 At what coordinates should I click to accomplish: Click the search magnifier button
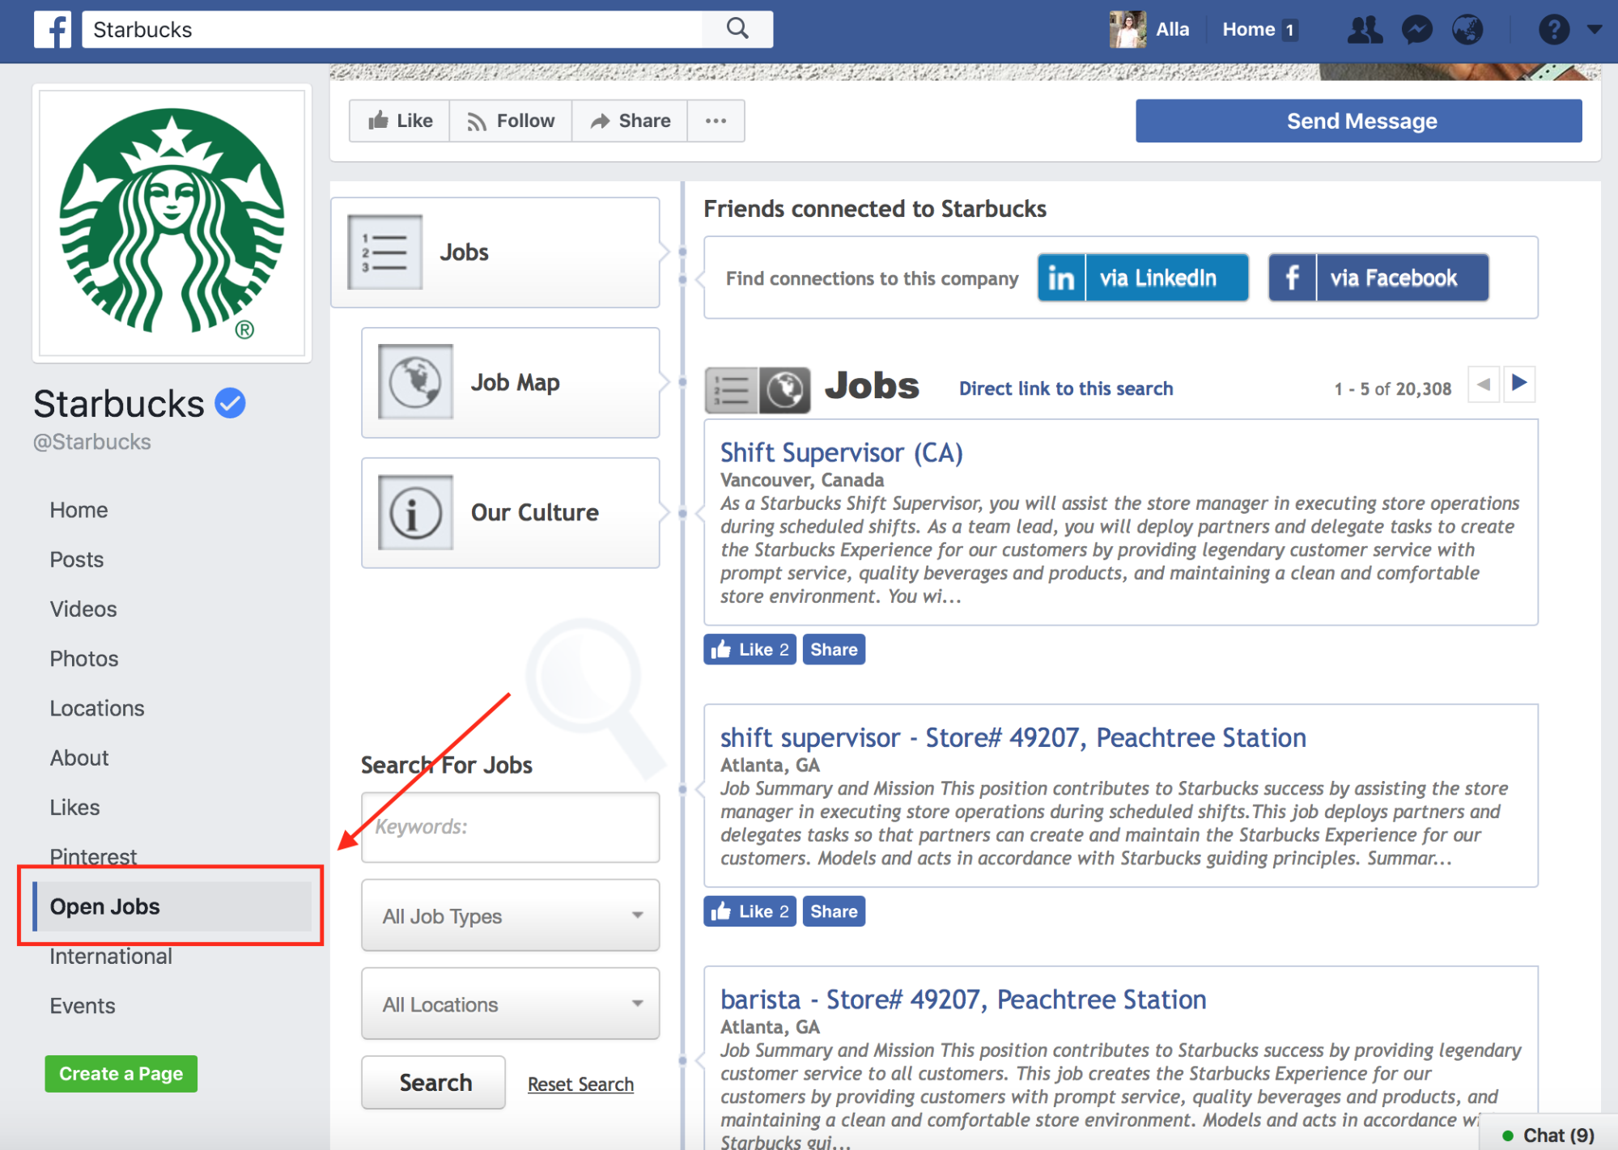pyautogui.click(x=737, y=29)
